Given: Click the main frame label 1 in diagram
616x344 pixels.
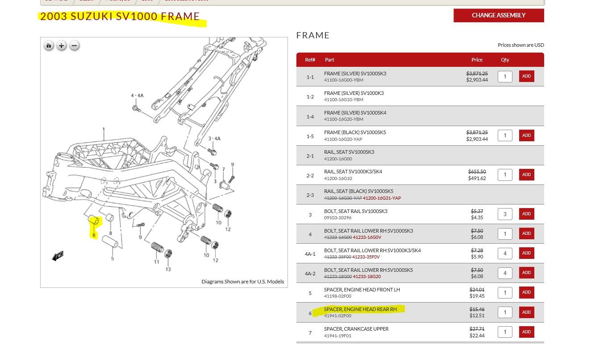Looking at the screenshot, I should (104, 130).
